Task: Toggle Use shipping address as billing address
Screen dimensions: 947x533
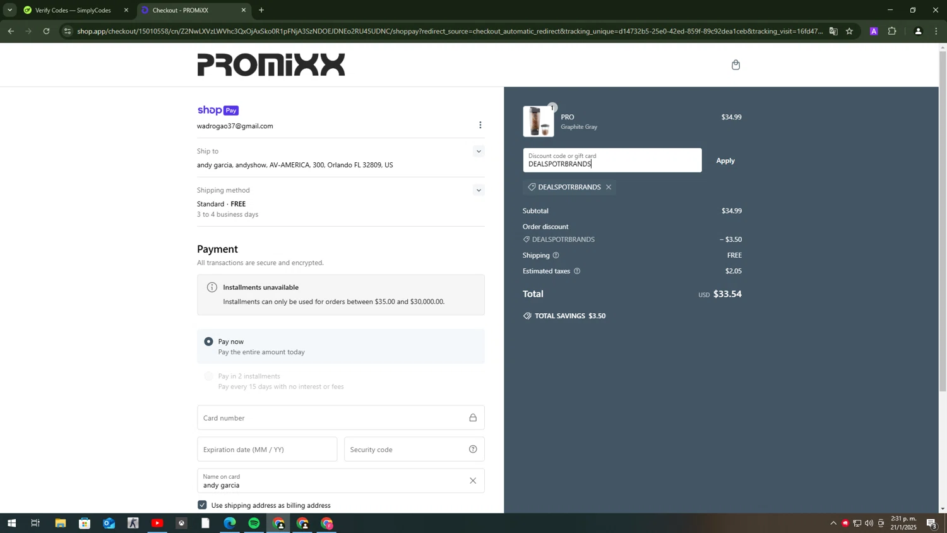Action: [202, 505]
